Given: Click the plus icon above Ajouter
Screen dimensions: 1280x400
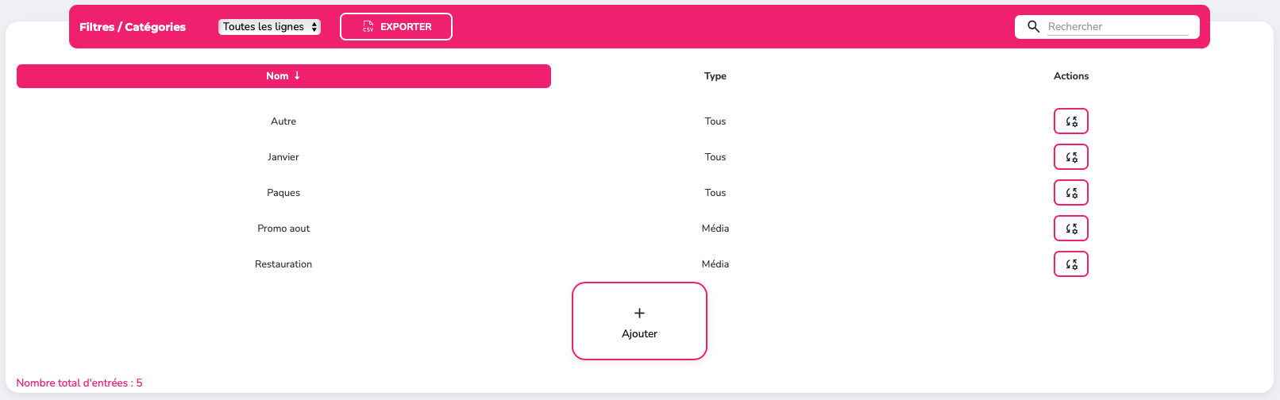Looking at the screenshot, I should (x=639, y=313).
